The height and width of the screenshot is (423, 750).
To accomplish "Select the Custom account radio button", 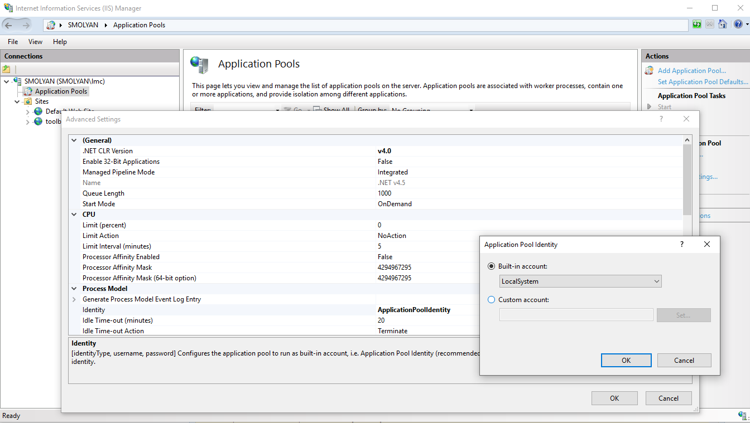I will click(x=491, y=300).
